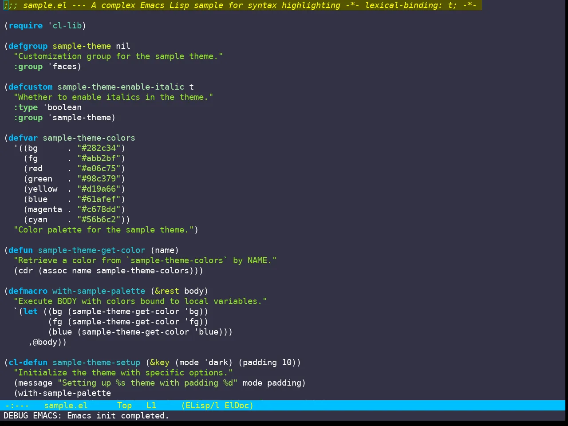Click the "L1" line number in mode line
Screen dimensions: 568x426
tap(151, 405)
